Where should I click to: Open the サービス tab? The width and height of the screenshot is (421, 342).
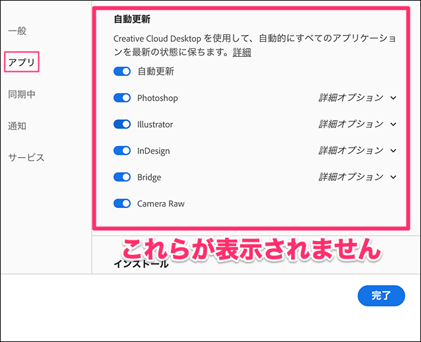(x=26, y=157)
